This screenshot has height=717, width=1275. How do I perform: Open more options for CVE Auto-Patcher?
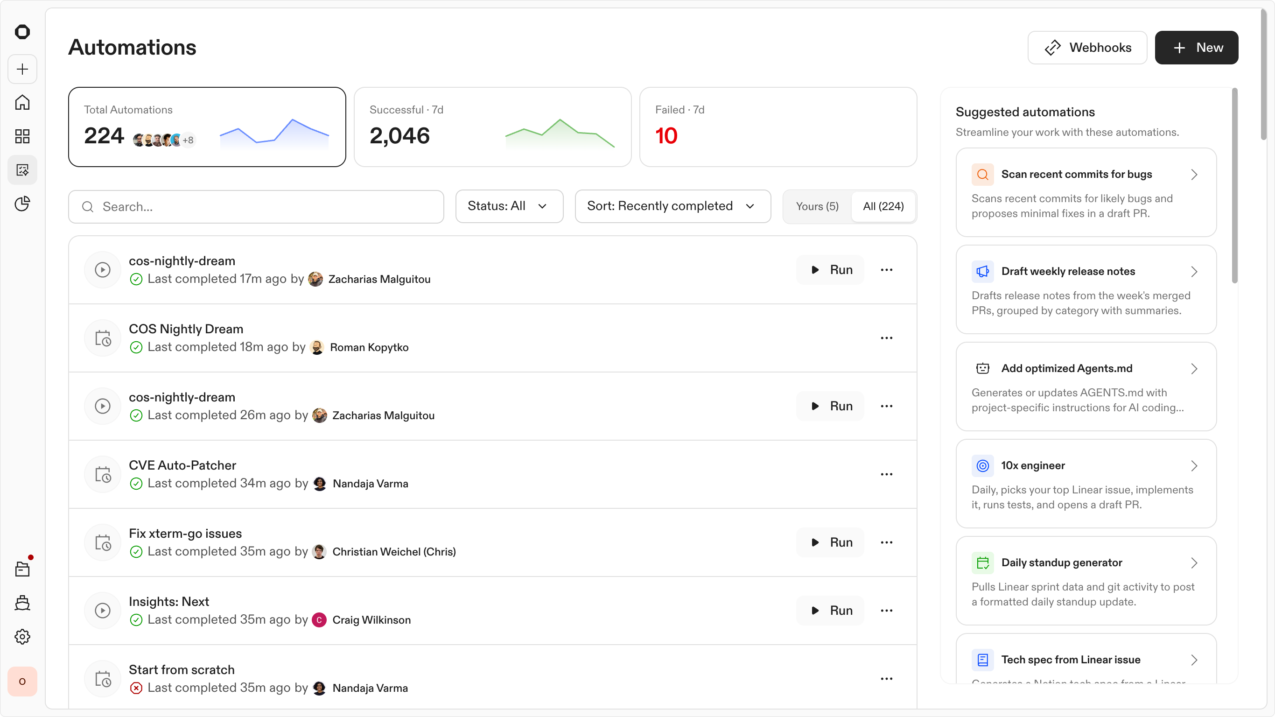tap(886, 474)
